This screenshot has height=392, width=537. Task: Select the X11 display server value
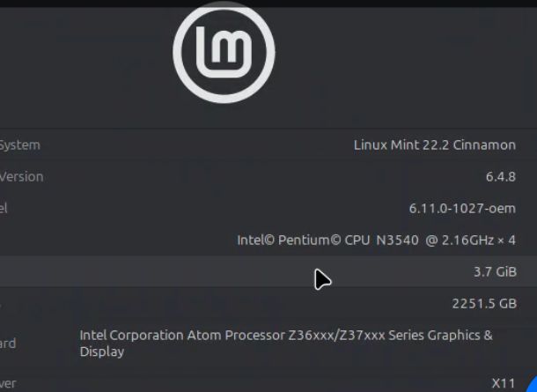tap(503, 382)
